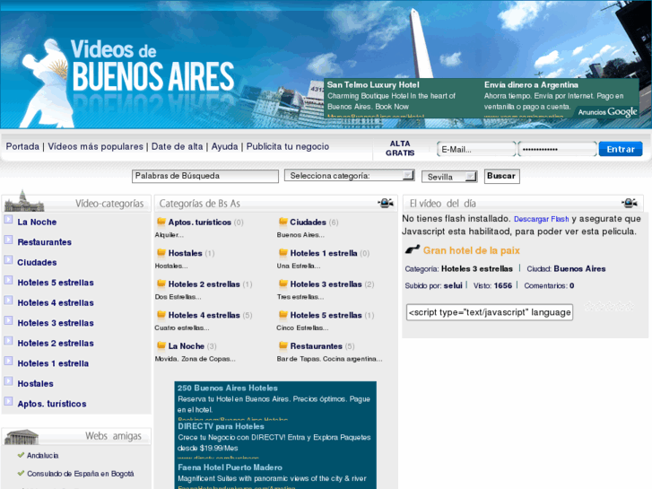Click the camera icon in El vídeo del día header
This screenshot has width=652, height=489.
tap(630, 203)
